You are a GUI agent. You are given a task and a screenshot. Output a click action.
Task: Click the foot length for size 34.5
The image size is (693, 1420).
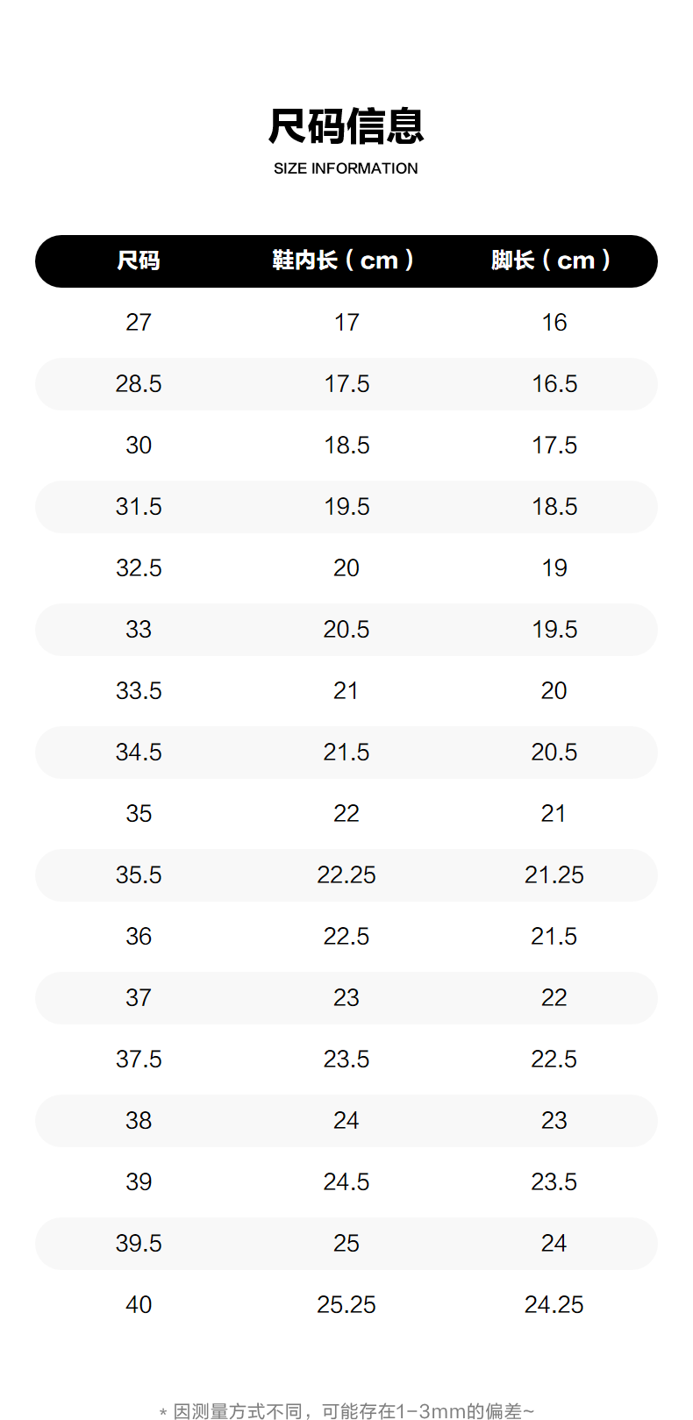554,753
